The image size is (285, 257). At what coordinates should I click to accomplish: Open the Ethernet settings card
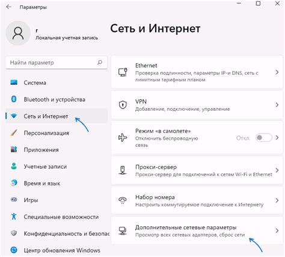[197, 72]
